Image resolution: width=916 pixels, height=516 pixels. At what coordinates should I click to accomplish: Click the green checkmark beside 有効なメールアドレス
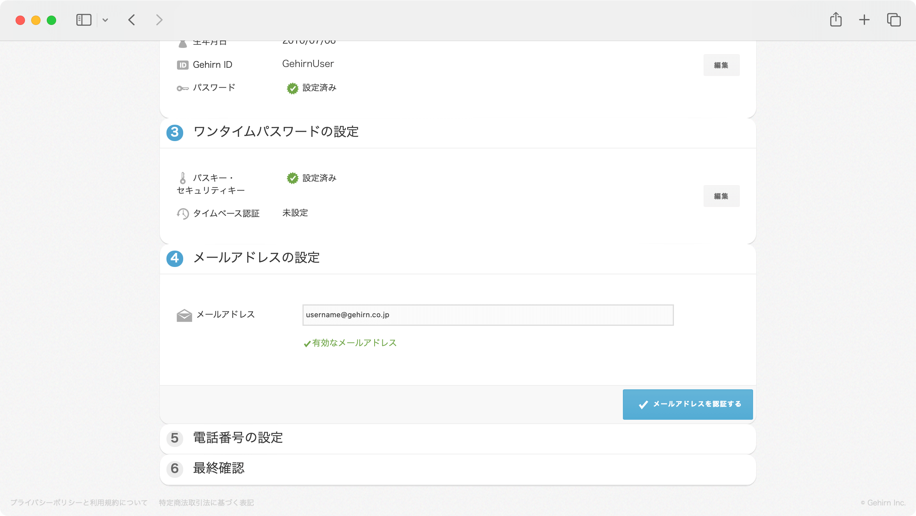[x=306, y=343]
